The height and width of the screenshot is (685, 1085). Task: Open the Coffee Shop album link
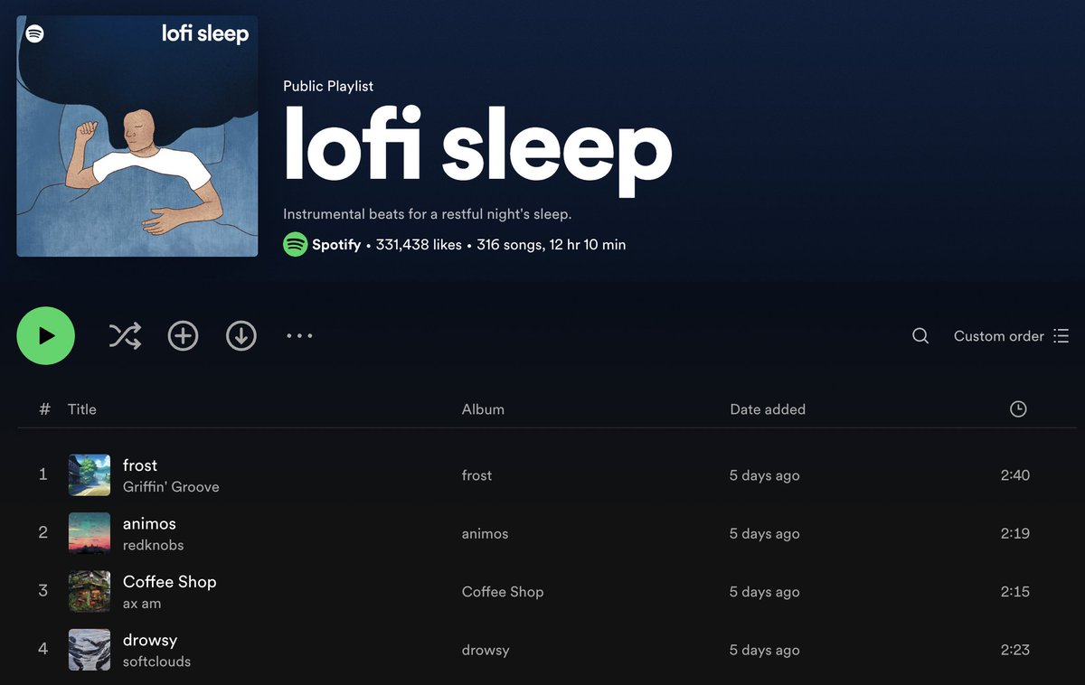[503, 592]
